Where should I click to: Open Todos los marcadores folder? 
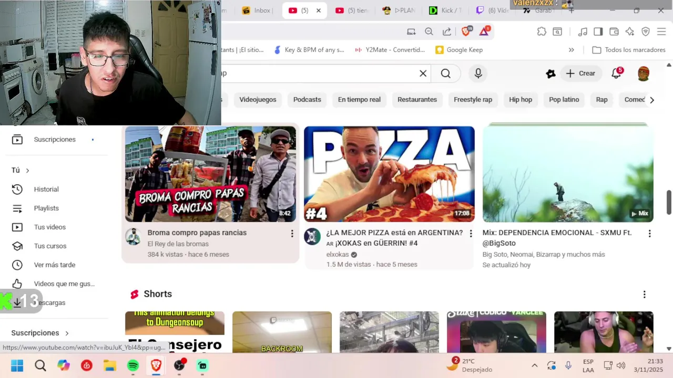click(629, 50)
